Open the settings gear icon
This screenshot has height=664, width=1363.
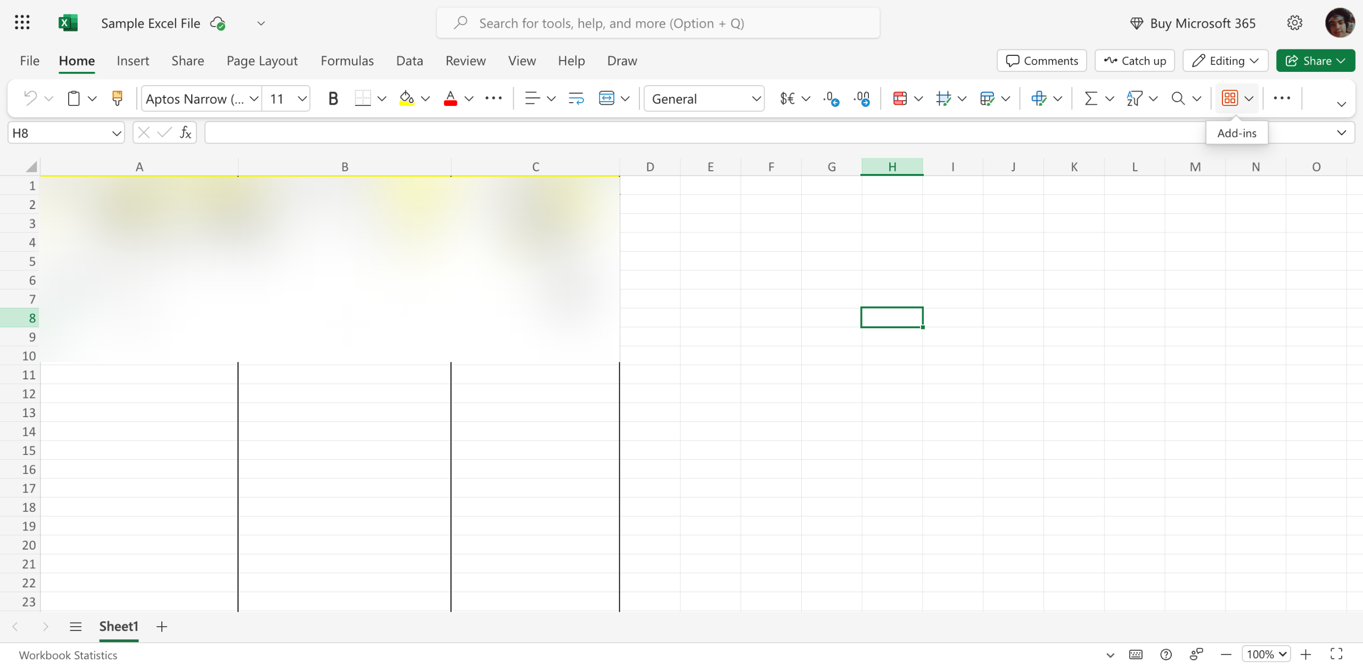click(1294, 23)
